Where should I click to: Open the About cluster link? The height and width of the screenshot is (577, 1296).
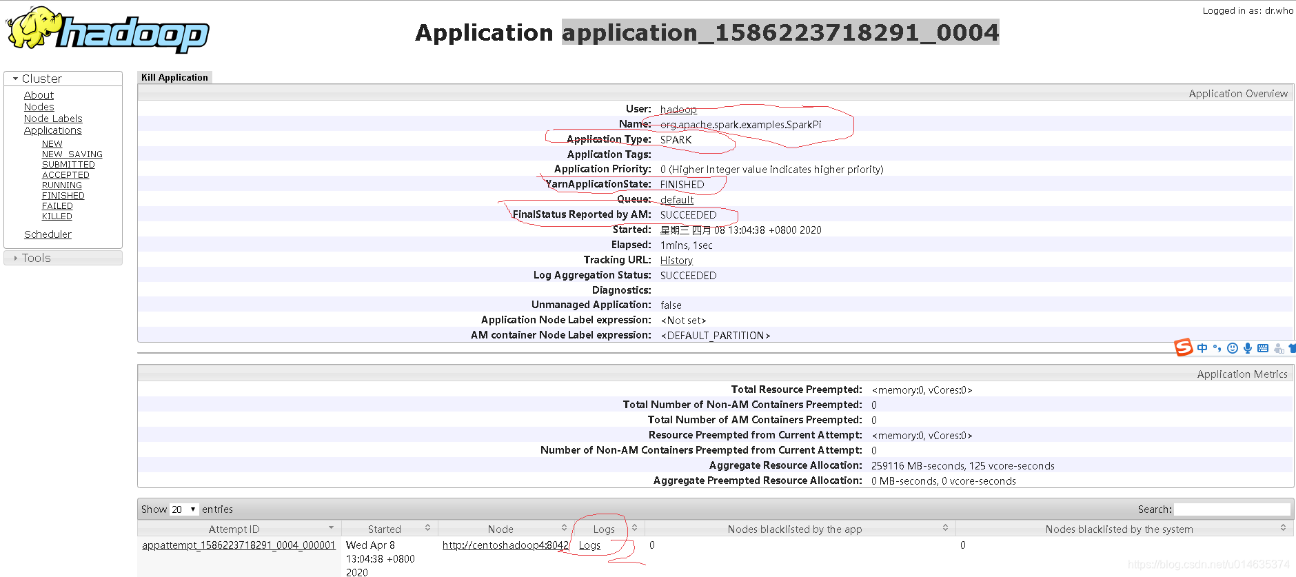click(39, 95)
